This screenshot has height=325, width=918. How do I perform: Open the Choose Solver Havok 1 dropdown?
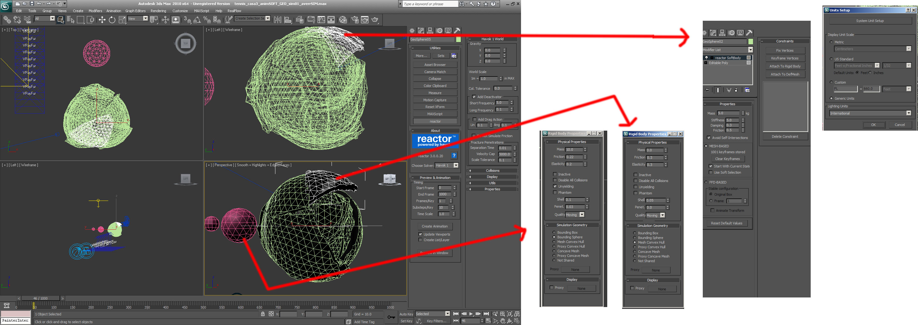pyautogui.click(x=447, y=166)
